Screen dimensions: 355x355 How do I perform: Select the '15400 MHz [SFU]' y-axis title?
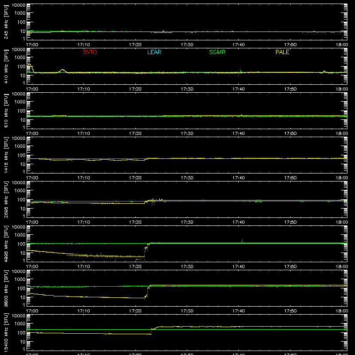[6, 332]
